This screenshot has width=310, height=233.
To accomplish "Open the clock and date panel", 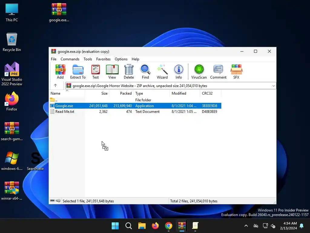I will coord(289,226).
